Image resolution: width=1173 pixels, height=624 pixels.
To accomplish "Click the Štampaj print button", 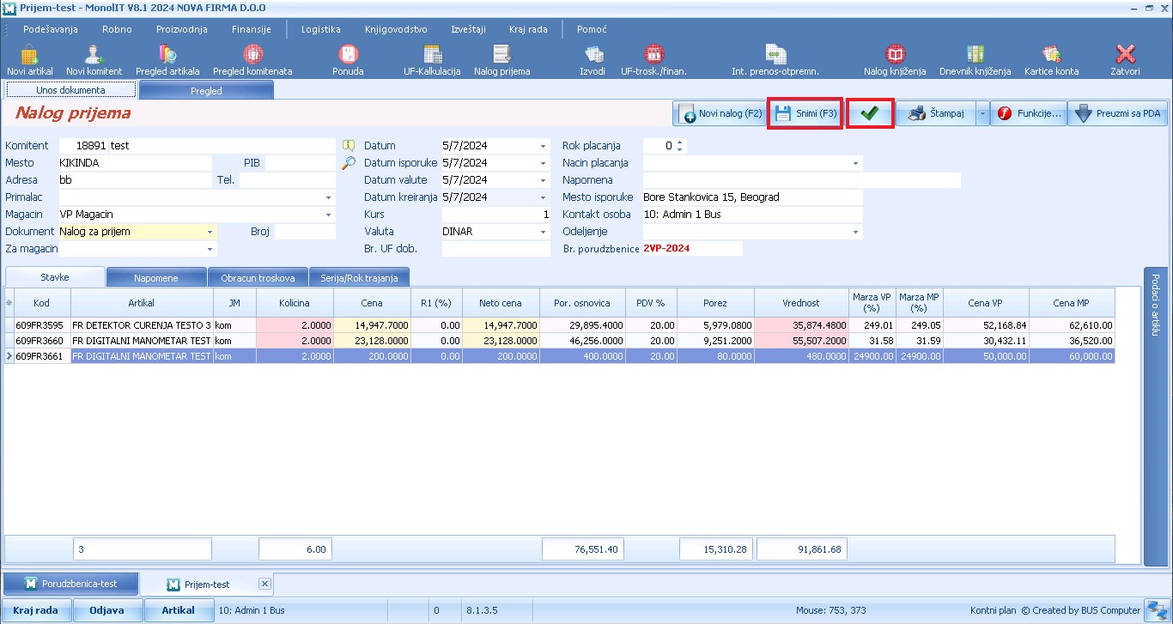I will [x=937, y=113].
